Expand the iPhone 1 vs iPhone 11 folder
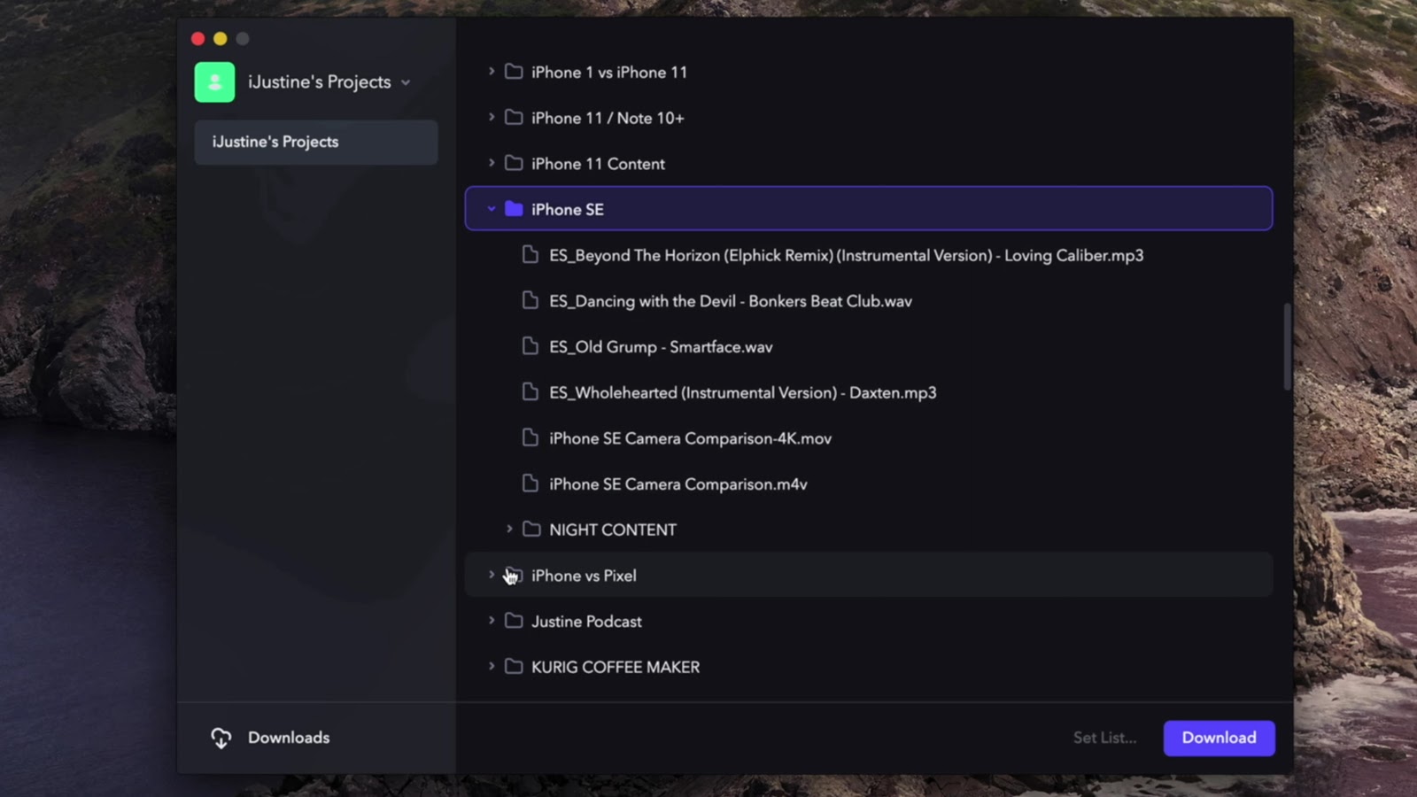Image resolution: width=1417 pixels, height=797 pixels. (492, 71)
